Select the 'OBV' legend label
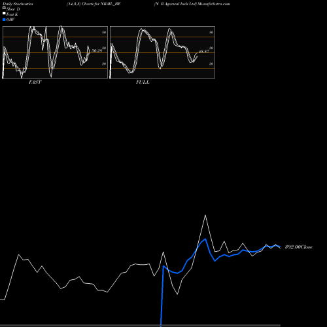 pos(10,20)
